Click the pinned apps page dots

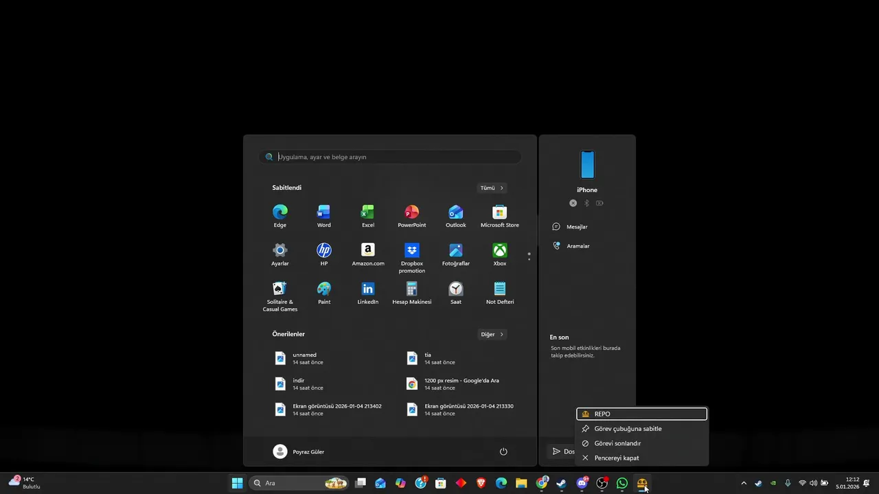(529, 257)
